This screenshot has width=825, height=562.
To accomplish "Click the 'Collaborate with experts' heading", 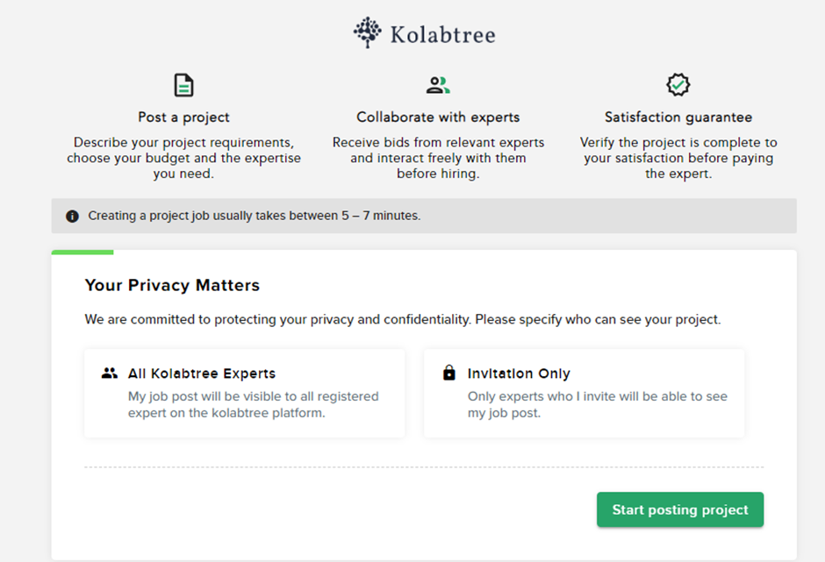I will coord(438,117).
